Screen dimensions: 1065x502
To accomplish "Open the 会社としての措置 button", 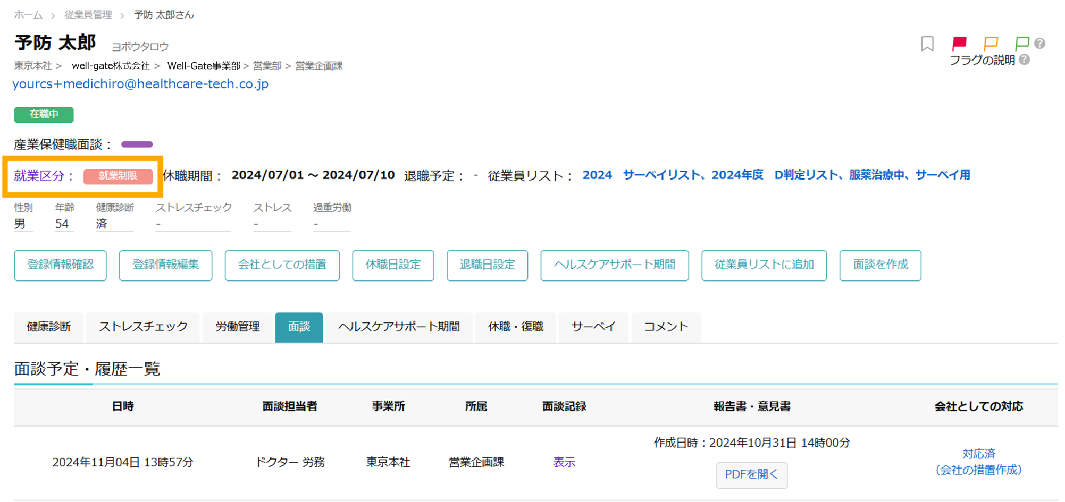I will pyautogui.click(x=282, y=265).
